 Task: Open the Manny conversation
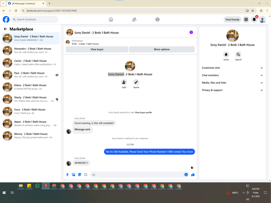(30, 136)
